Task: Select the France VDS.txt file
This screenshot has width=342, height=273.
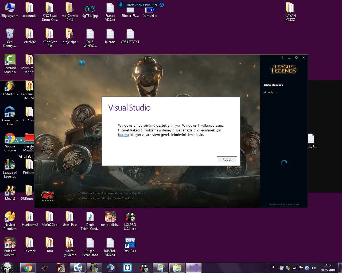Action: point(110,12)
